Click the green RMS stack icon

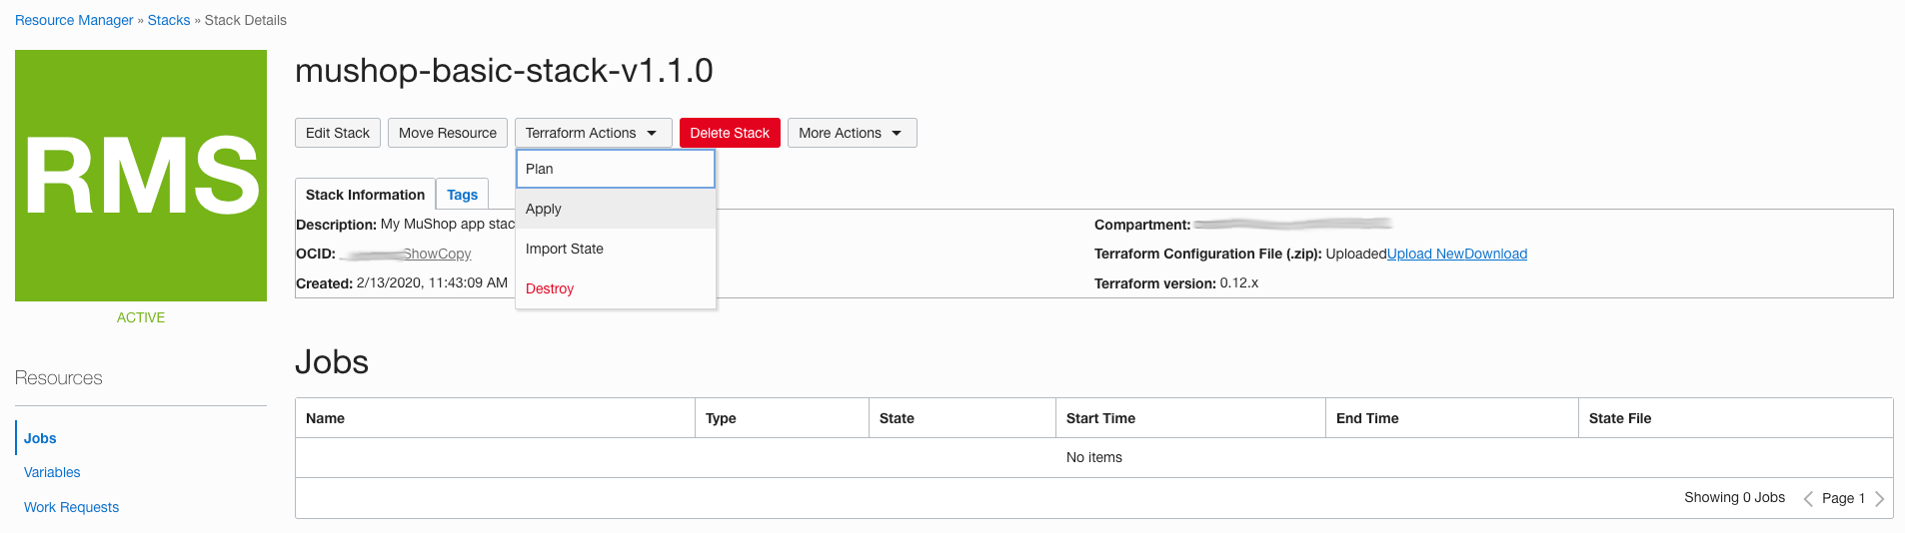pyautogui.click(x=141, y=176)
